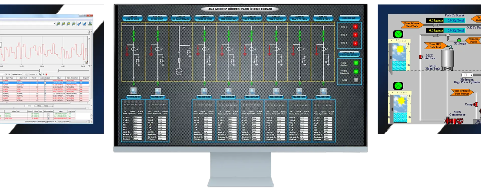Select the ADM A09 header tab

coord(323,18)
